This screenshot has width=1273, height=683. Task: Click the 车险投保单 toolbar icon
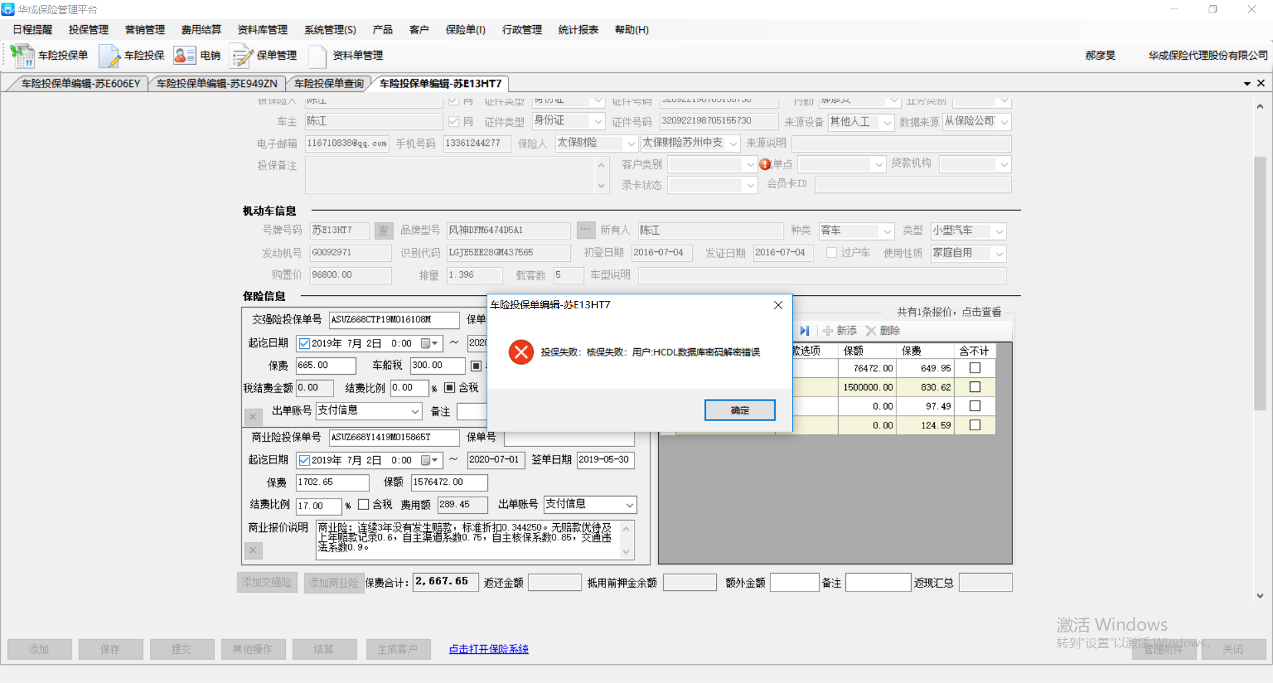(x=23, y=56)
